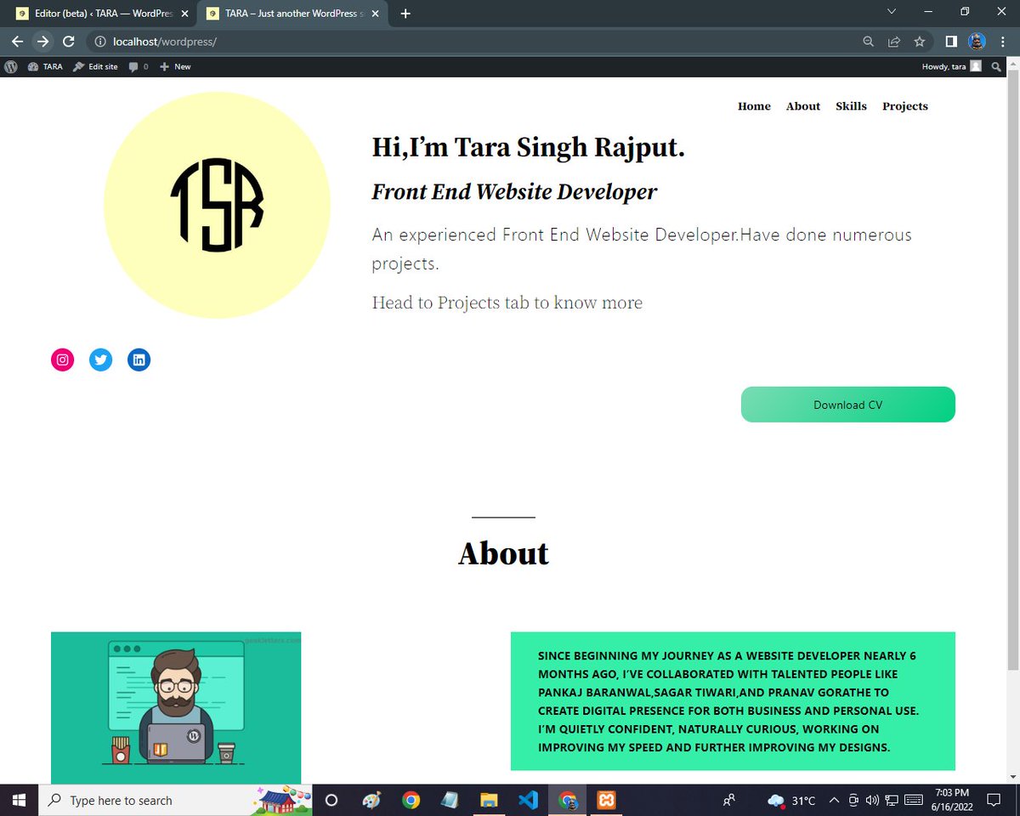Go to Skills in site navigation
The image size is (1020, 816).
tap(851, 106)
